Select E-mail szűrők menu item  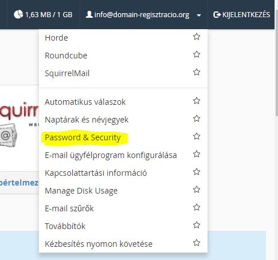[x=69, y=208]
